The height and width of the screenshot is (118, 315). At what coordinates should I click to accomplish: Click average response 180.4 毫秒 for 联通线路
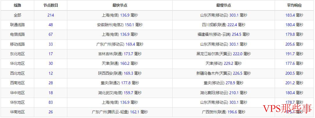[x=294, y=25]
